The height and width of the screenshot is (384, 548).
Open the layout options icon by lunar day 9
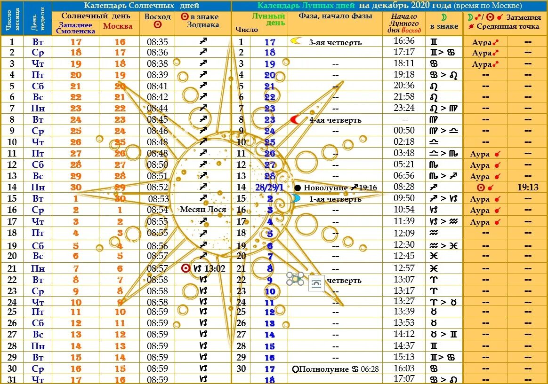tap(316, 284)
